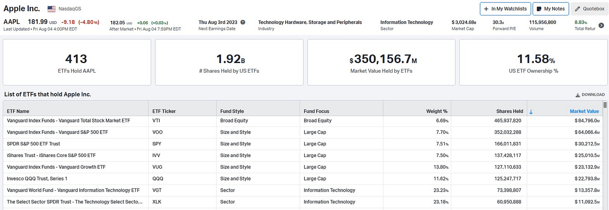Viewport: 609px width, 210px height.
Task: Click the Information Technology sector heading
Action: (407, 22)
